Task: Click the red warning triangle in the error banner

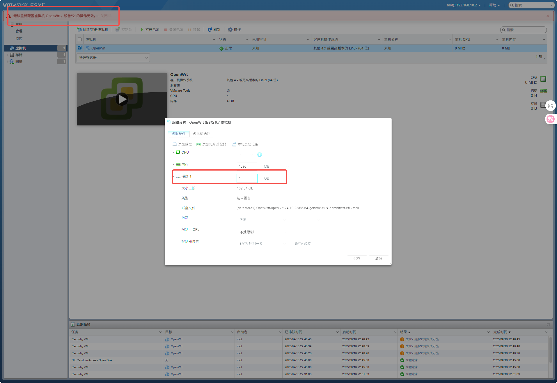Action: tap(9, 16)
